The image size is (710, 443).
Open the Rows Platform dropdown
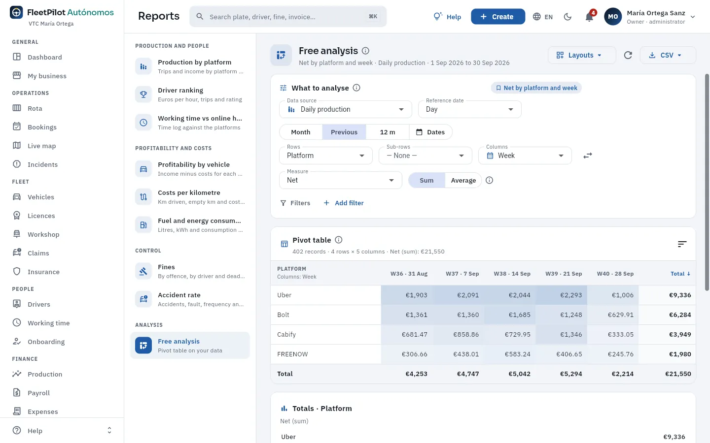[326, 156]
